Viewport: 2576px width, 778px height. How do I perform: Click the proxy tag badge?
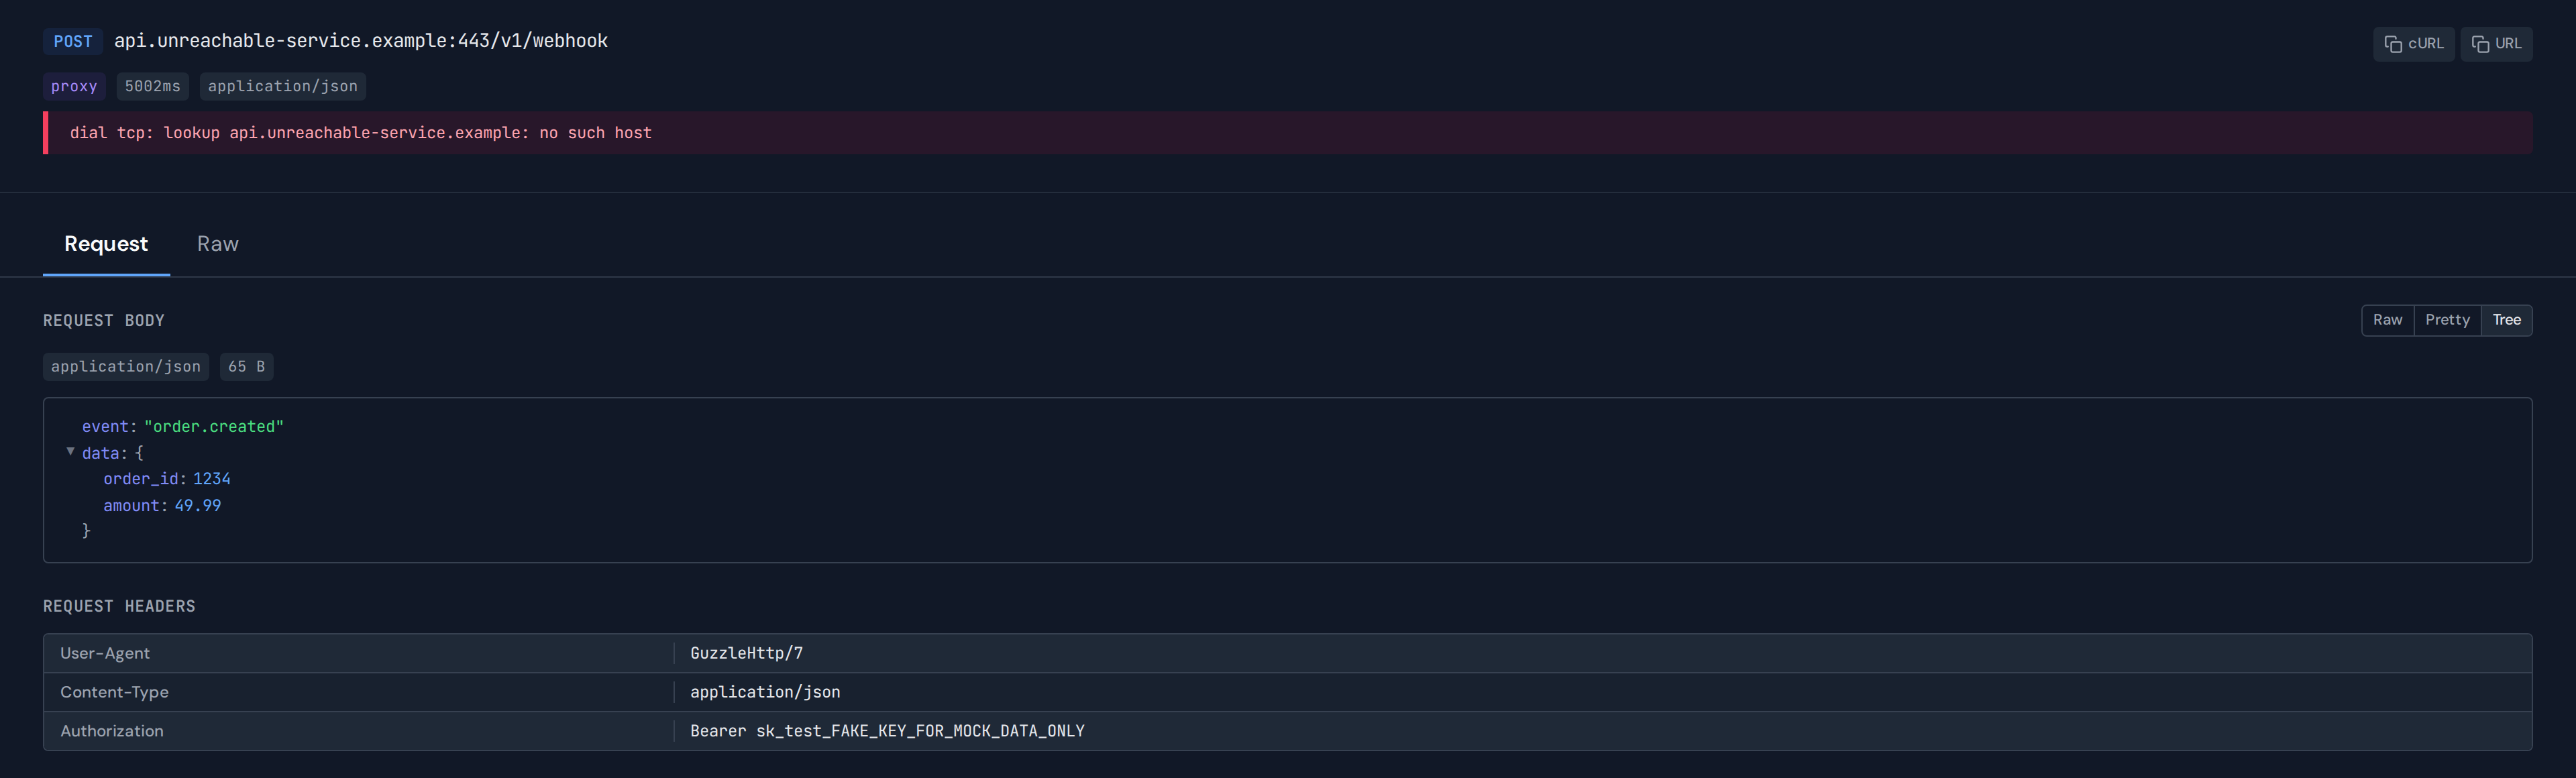[x=74, y=86]
